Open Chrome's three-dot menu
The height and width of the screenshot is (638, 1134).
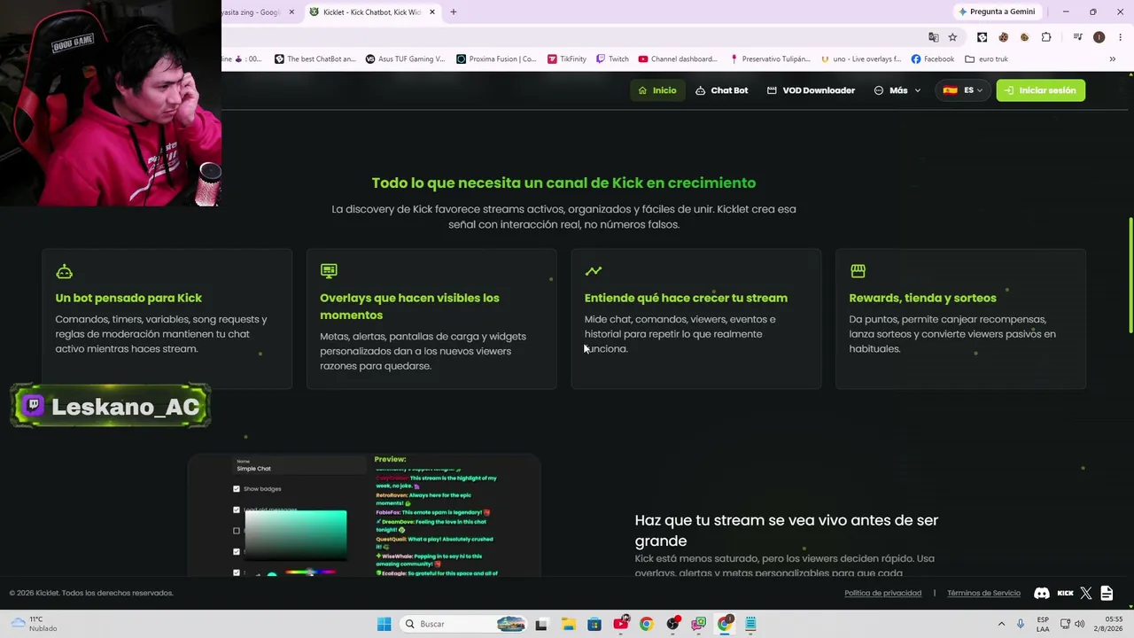pos(1120,37)
